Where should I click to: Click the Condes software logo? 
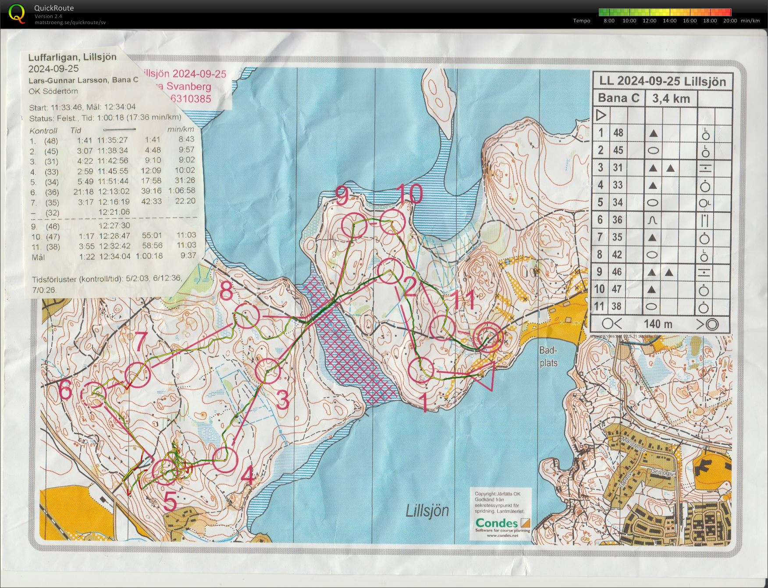pyautogui.click(x=502, y=523)
